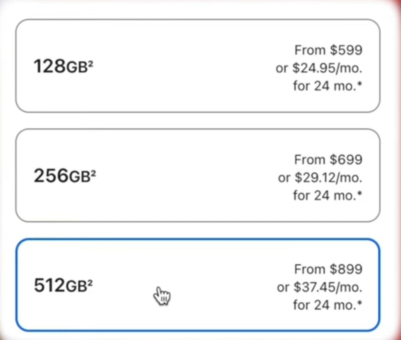Viewport: 401px width, 340px height.
Task: Click the From $899 price text
Action: [x=328, y=269]
